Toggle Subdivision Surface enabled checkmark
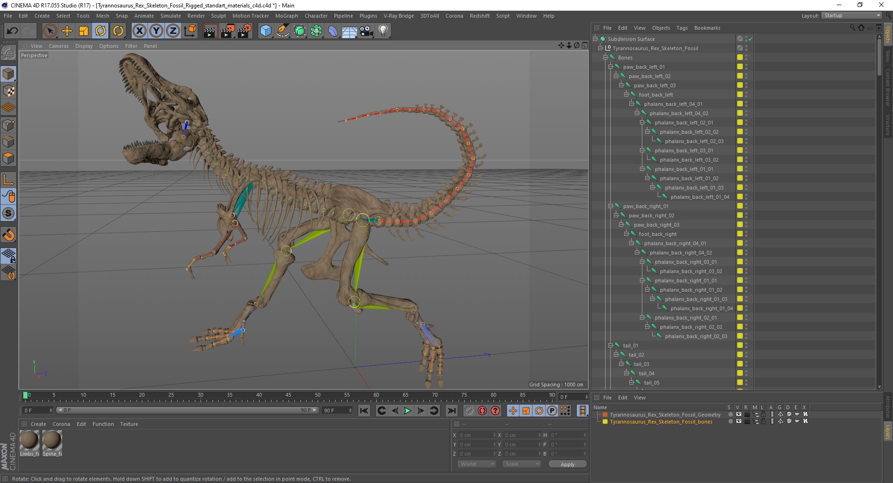Screen dimensions: 893x483 751,39
